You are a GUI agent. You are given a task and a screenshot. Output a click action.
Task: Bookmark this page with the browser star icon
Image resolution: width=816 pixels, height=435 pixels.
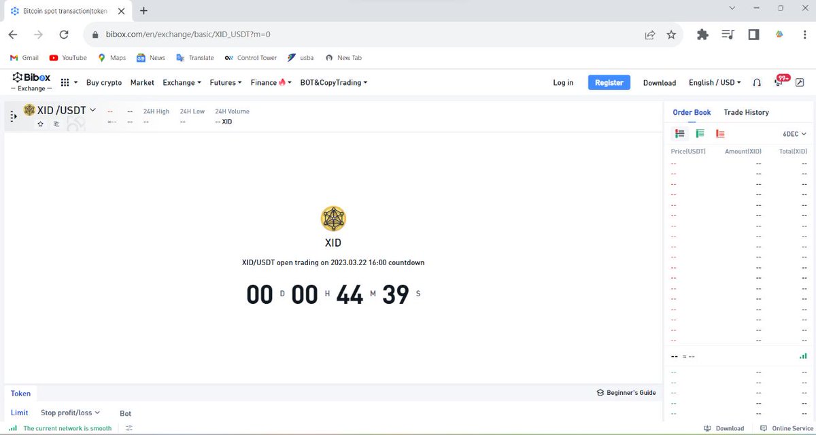[671, 34]
